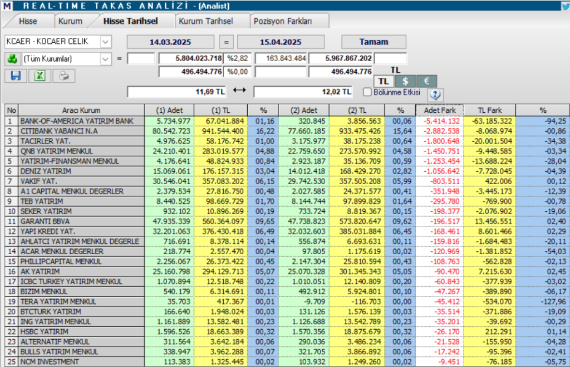The width and height of the screenshot is (570, 367).
Task: Switch currency to euro
Action: click(x=426, y=81)
